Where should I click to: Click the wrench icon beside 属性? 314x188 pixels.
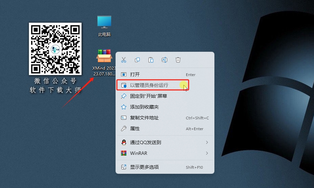click(x=124, y=128)
